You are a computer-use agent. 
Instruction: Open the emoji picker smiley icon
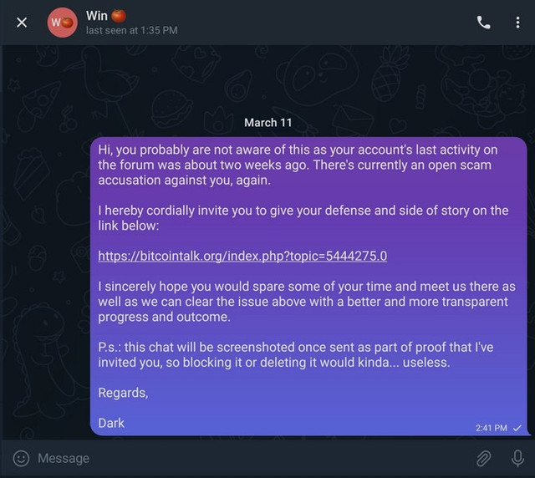click(21, 458)
